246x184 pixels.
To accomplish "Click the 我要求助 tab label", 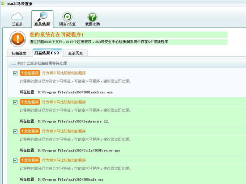I will pos(93,24).
